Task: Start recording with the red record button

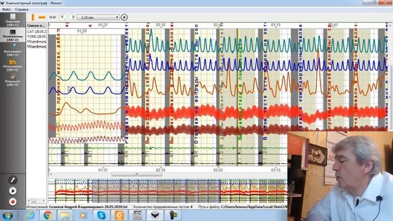Action: [13, 202]
